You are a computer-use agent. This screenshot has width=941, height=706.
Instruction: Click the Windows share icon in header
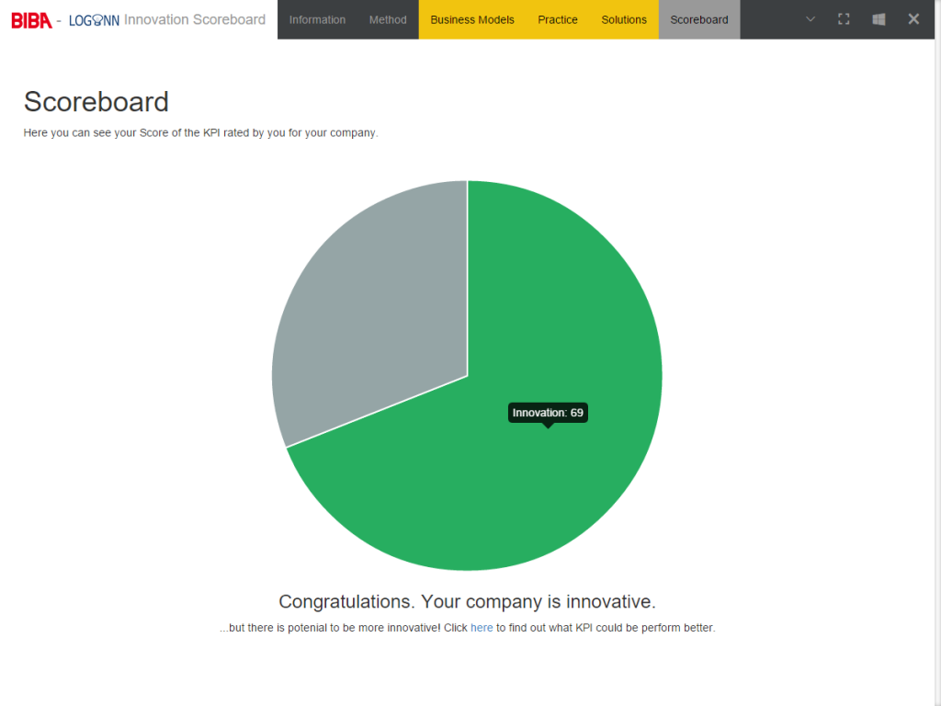point(878,18)
